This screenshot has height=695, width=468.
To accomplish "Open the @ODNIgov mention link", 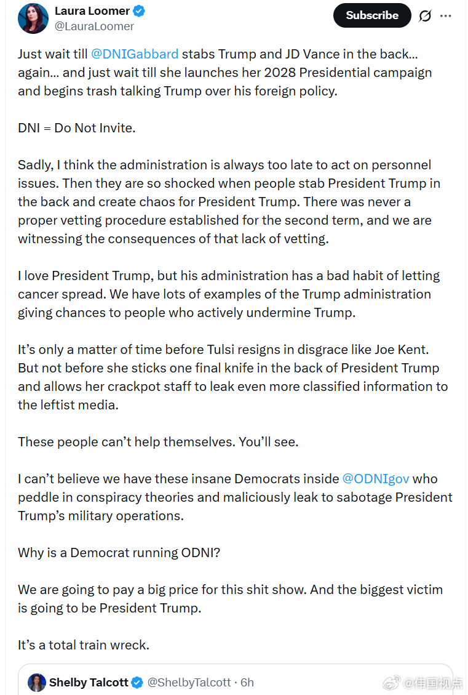I will click(x=376, y=479).
